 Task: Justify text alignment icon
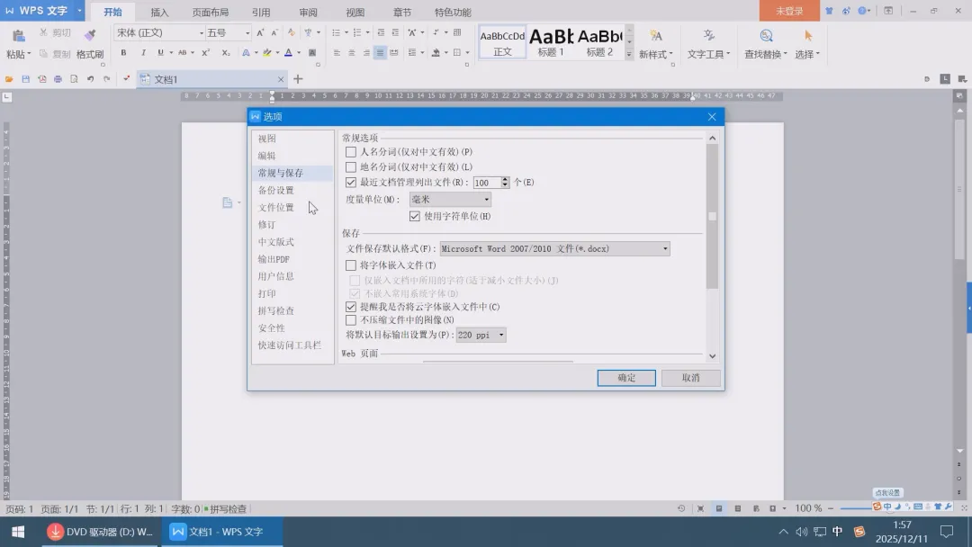pyautogui.click(x=380, y=53)
